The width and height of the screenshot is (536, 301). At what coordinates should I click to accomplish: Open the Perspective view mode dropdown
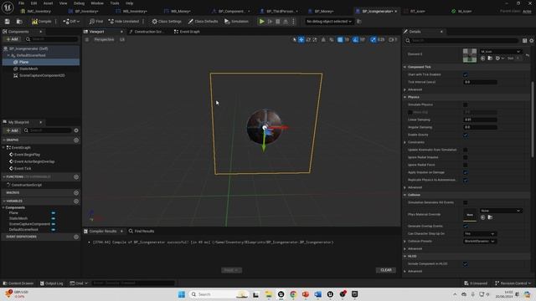(x=104, y=39)
